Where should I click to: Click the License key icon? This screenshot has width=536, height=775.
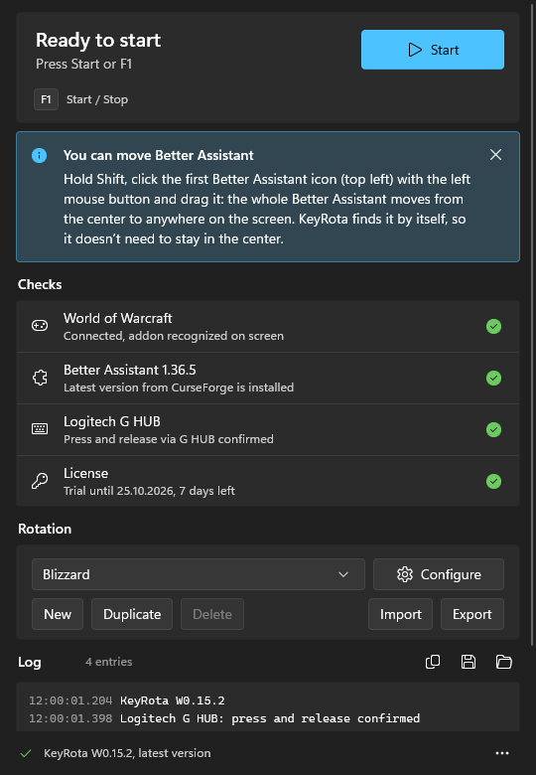coord(40,481)
